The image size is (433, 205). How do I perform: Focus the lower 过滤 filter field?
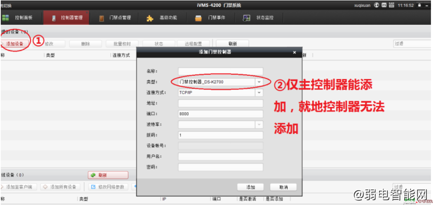coord(412,187)
